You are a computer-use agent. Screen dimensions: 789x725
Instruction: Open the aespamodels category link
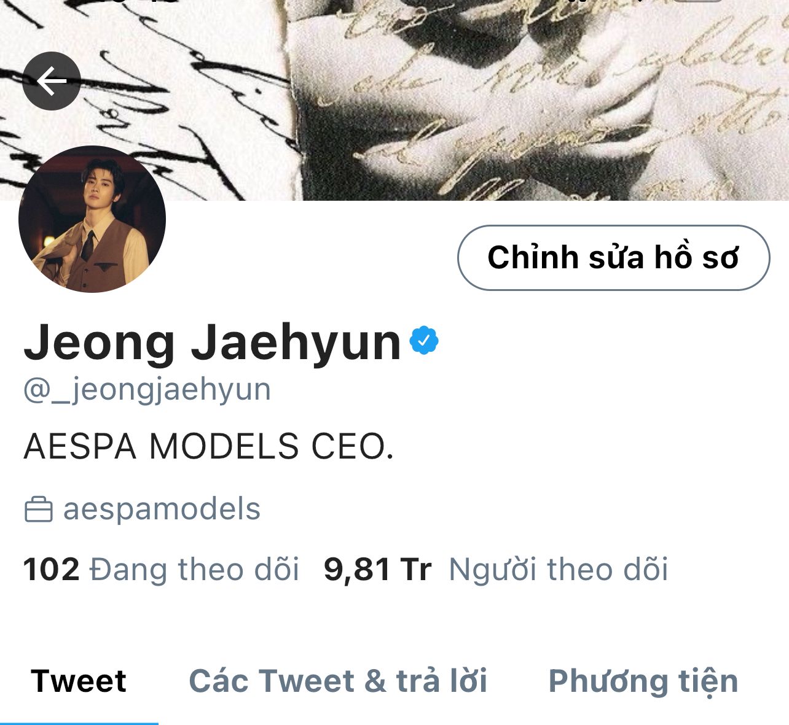pos(162,509)
